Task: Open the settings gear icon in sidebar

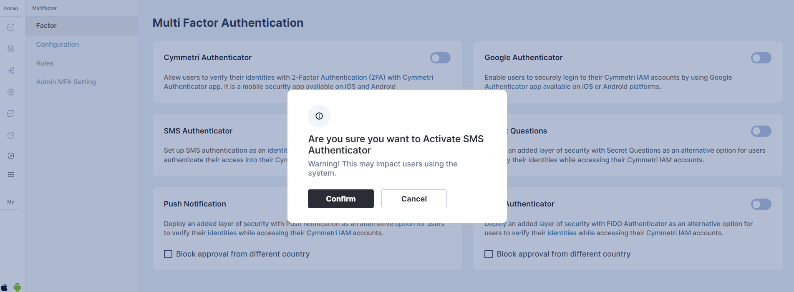Action: click(11, 92)
